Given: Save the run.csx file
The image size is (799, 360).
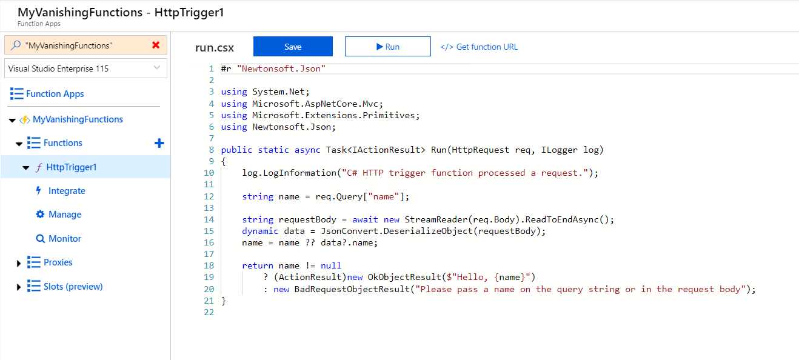Looking at the screenshot, I should (293, 47).
